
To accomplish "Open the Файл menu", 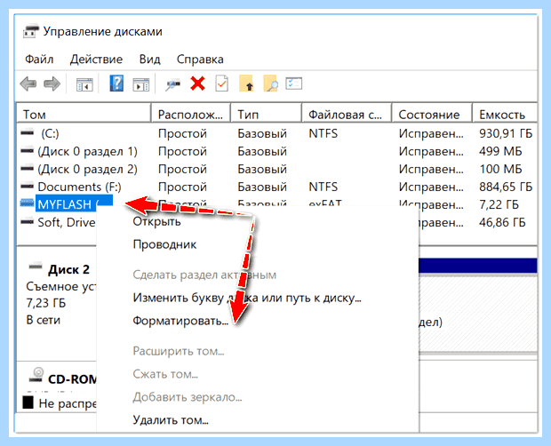I will (39, 59).
